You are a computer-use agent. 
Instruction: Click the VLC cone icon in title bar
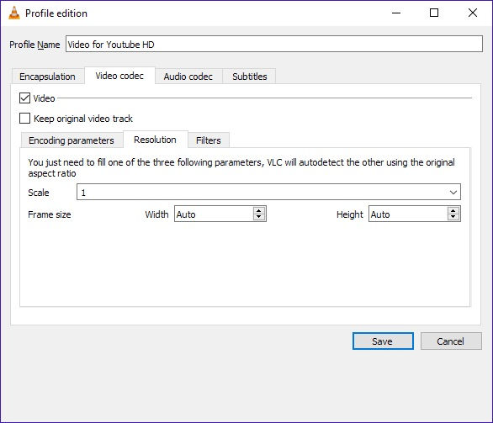[x=13, y=13]
